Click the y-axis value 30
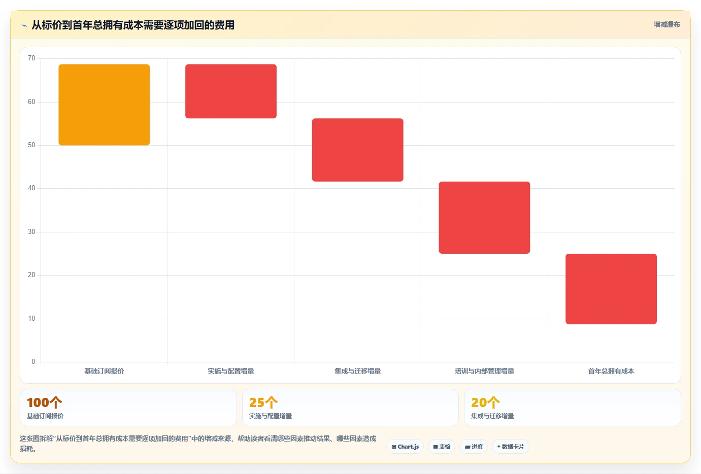The width and height of the screenshot is (701, 474). point(31,232)
